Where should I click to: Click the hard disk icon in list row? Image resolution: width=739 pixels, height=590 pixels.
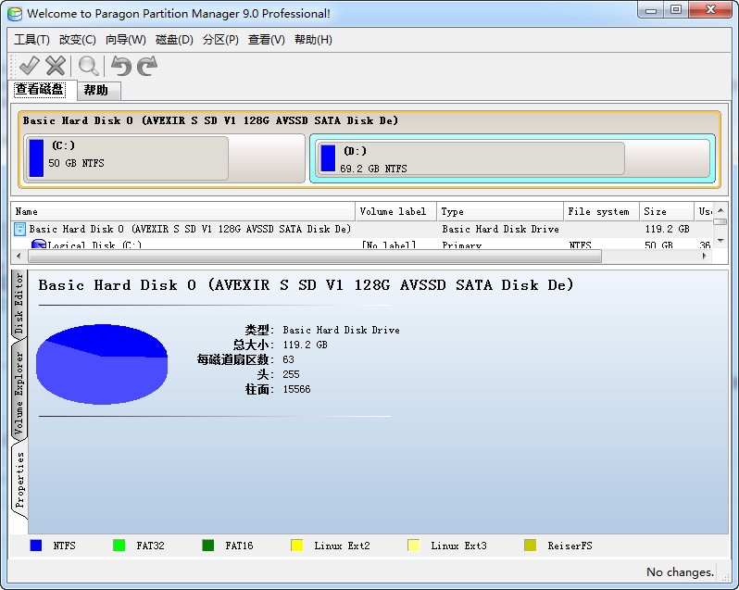19,230
